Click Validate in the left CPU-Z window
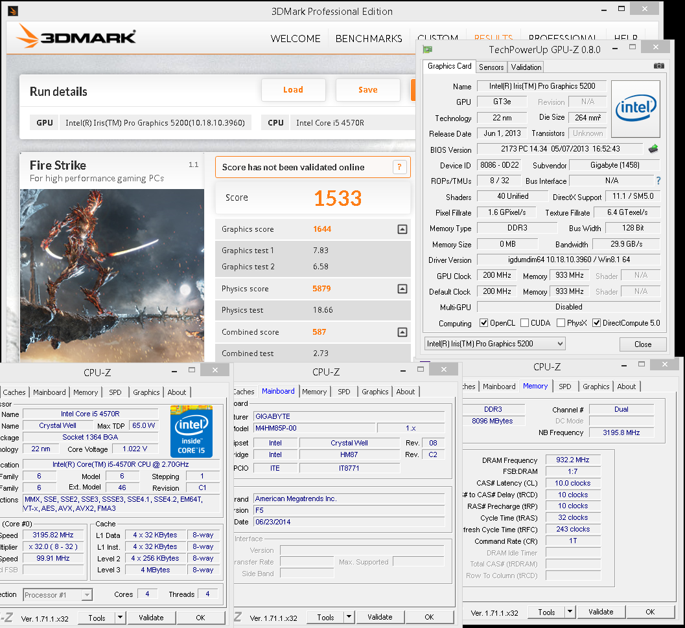This screenshot has height=628, width=685. (151, 618)
